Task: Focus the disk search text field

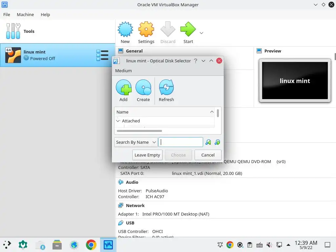Action: (181, 142)
